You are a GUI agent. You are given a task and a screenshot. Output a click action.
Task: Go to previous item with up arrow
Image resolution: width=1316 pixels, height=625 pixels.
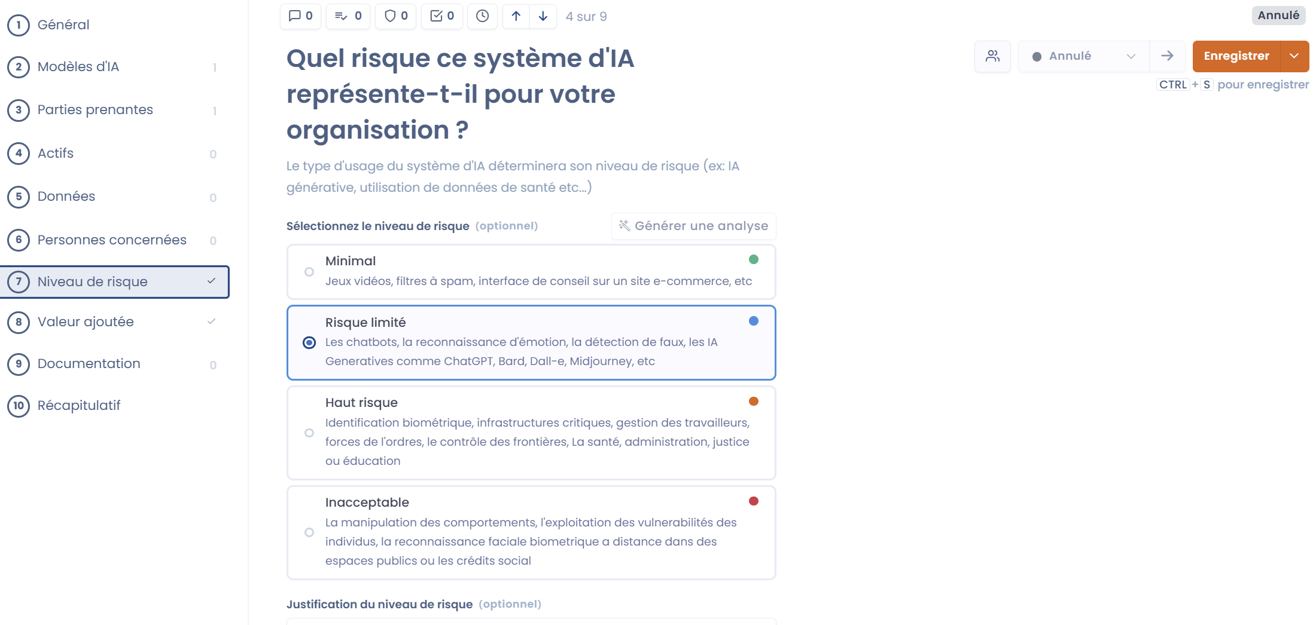(516, 16)
